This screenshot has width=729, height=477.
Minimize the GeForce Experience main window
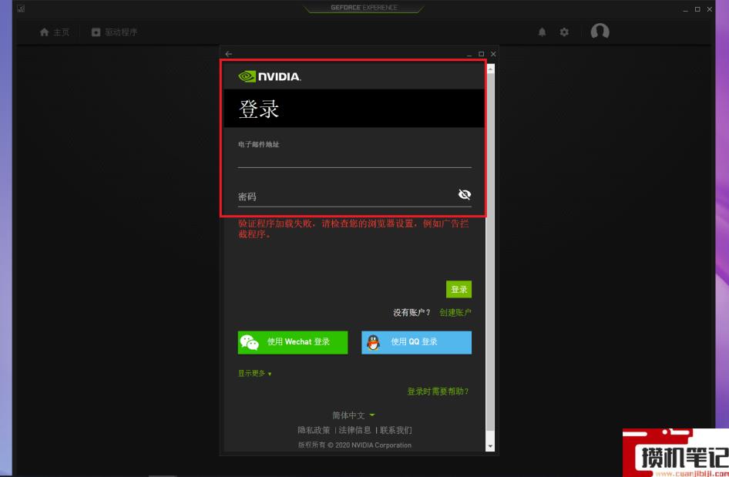pos(685,9)
